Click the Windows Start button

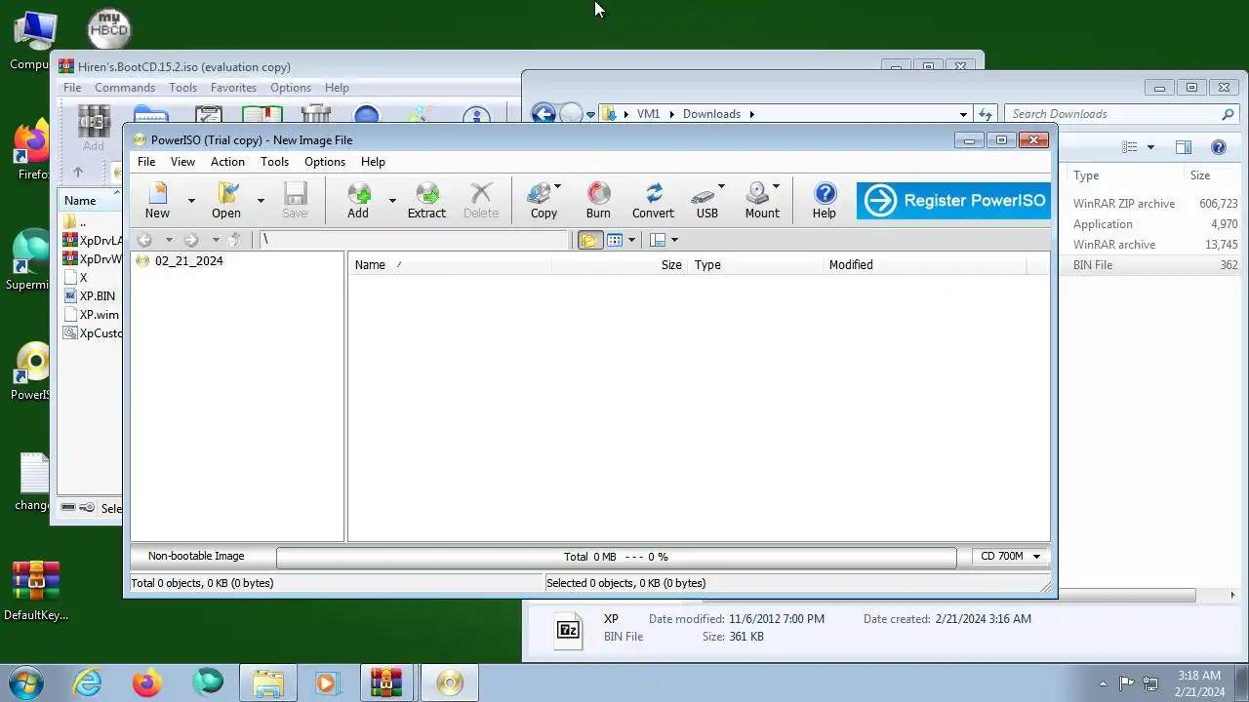pyautogui.click(x=25, y=682)
